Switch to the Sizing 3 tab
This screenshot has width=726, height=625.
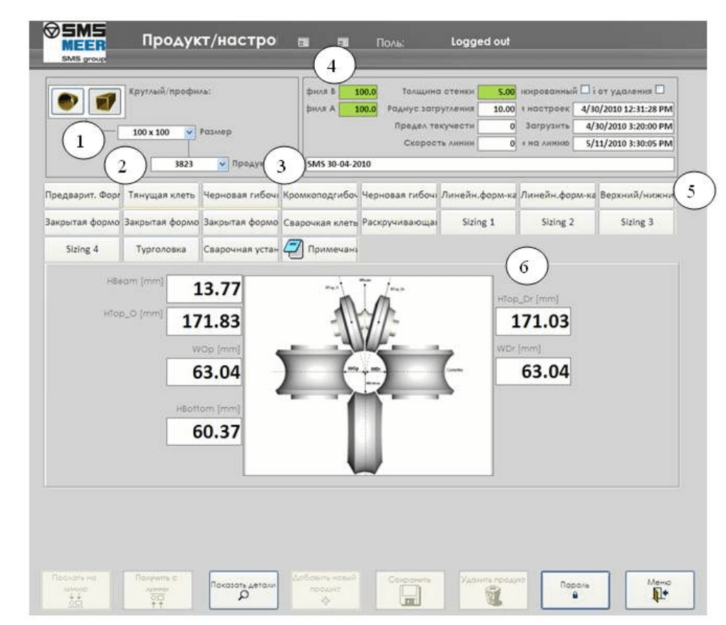coord(636,222)
